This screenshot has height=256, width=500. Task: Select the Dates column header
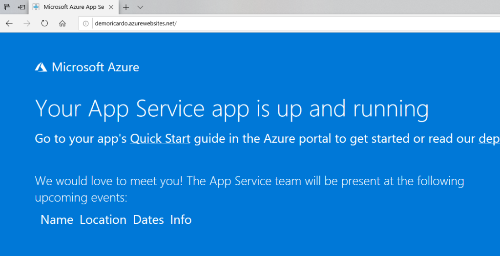[148, 220]
